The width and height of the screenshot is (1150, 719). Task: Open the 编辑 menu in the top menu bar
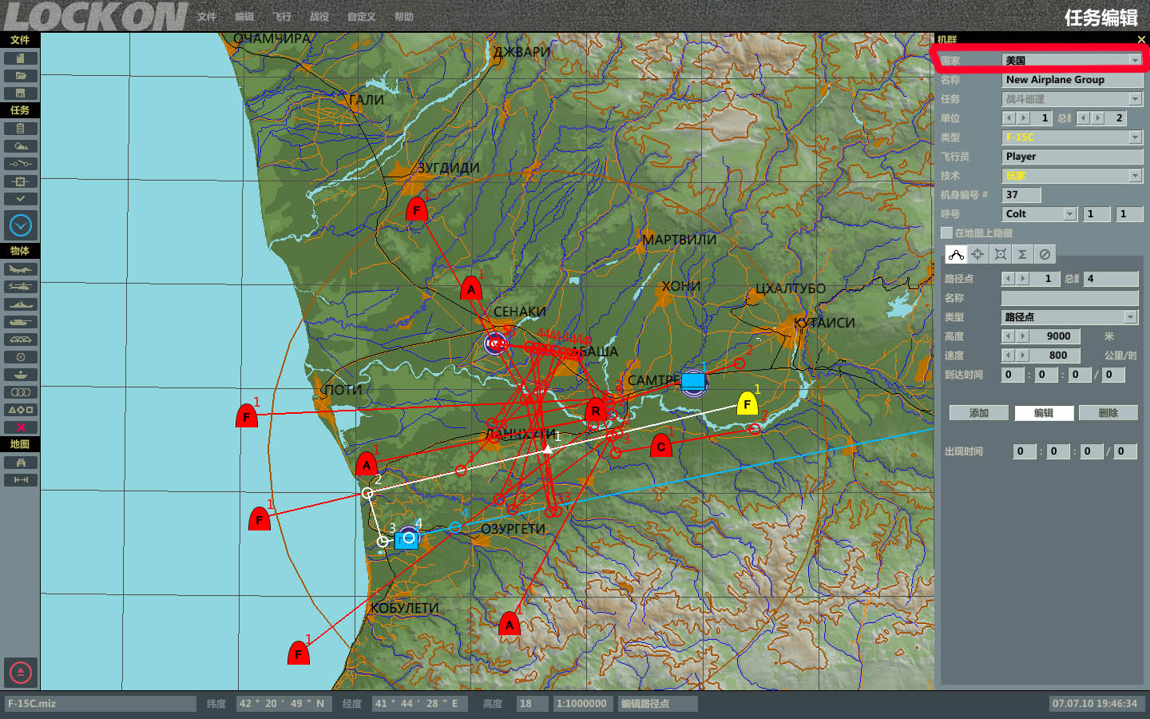244,17
